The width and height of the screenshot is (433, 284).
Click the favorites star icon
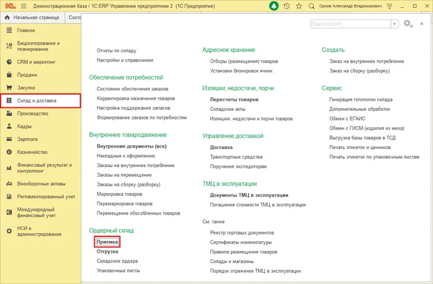299,6
